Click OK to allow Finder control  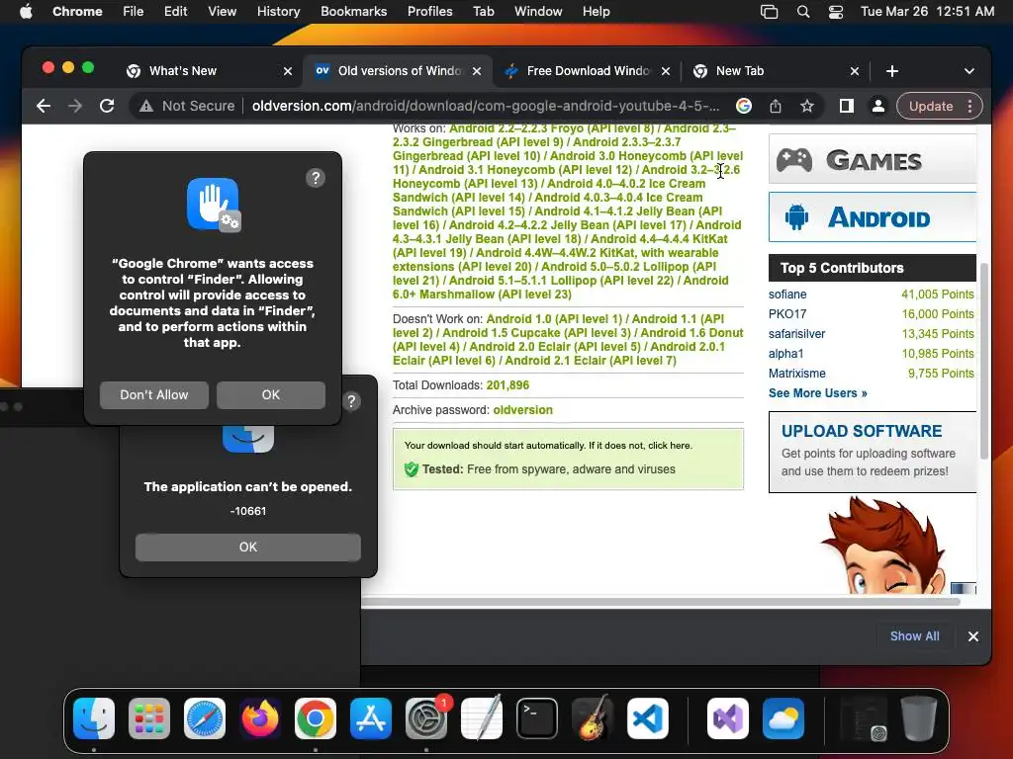271,395
